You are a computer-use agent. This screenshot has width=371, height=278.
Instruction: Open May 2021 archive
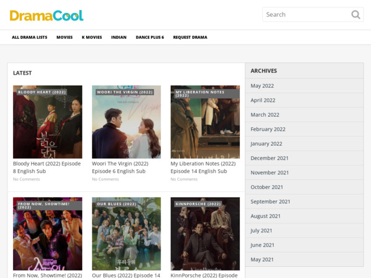[x=262, y=259]
